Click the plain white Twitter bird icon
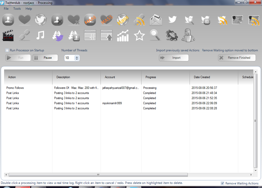The image size is (262, 188). pos(172,19)
